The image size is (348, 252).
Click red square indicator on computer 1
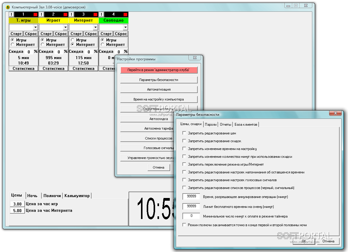(35, 14)
